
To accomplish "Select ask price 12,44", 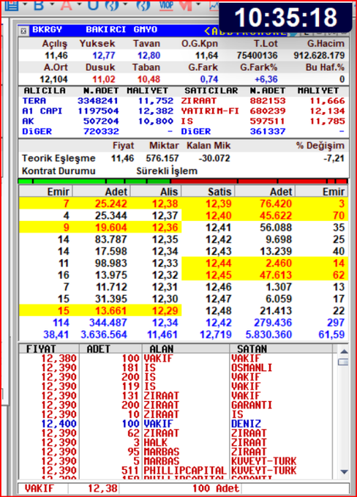I will [219, 264].
